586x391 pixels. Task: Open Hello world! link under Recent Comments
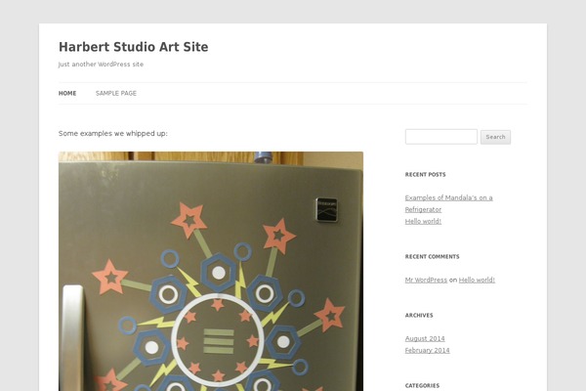click(x=477, y=280)
